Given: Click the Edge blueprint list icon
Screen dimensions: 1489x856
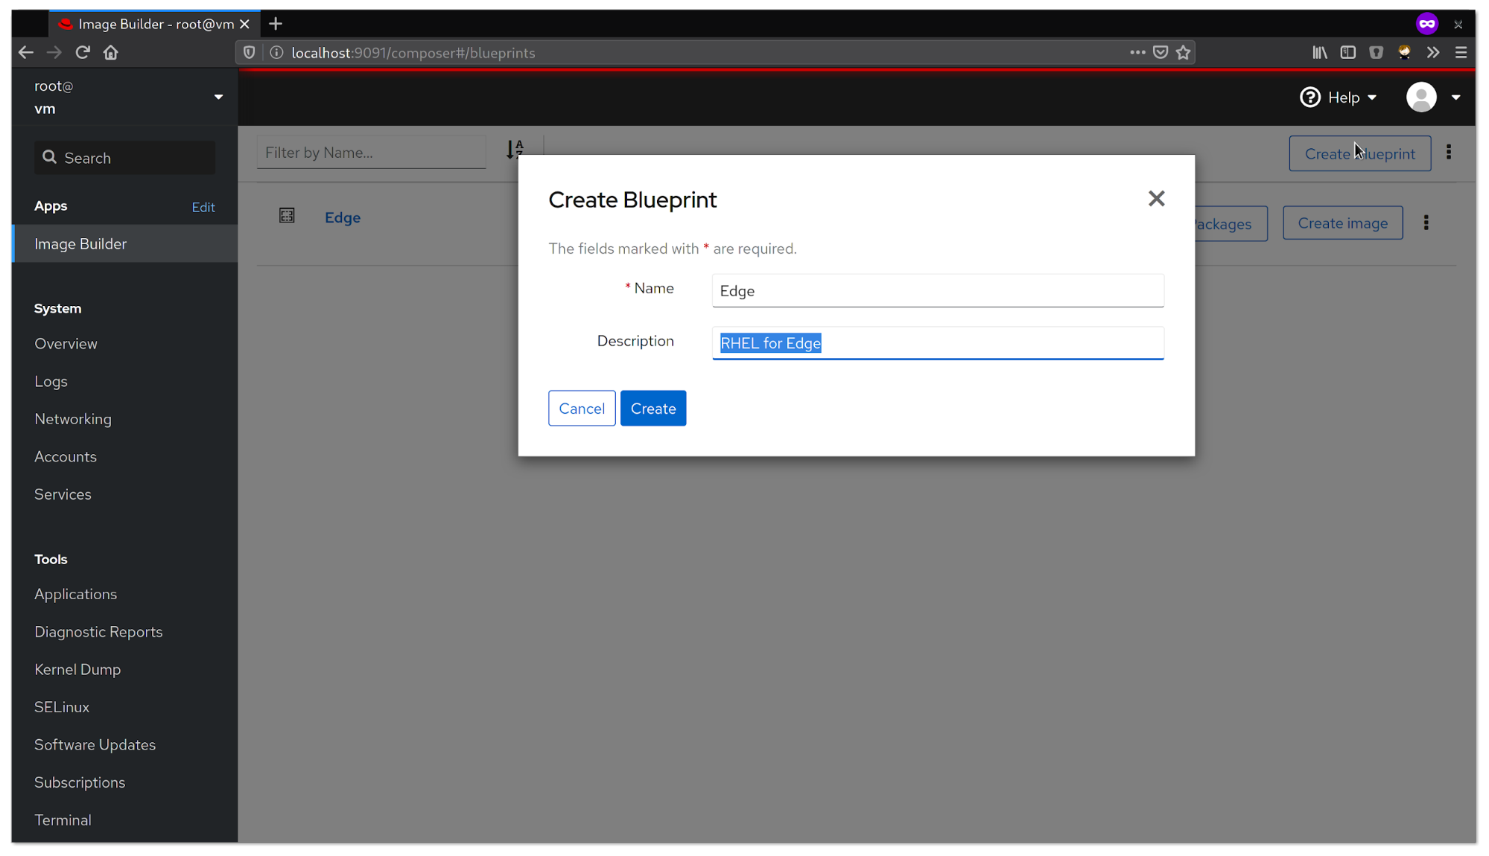Looking at the screenshot, I should coord(287,216).
